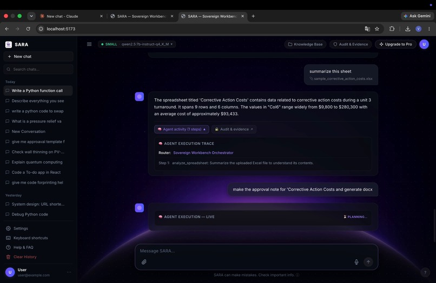This screenshot has height=283, width=436.
Task: Click Clear History trash icon
Action: click(8, 257)
